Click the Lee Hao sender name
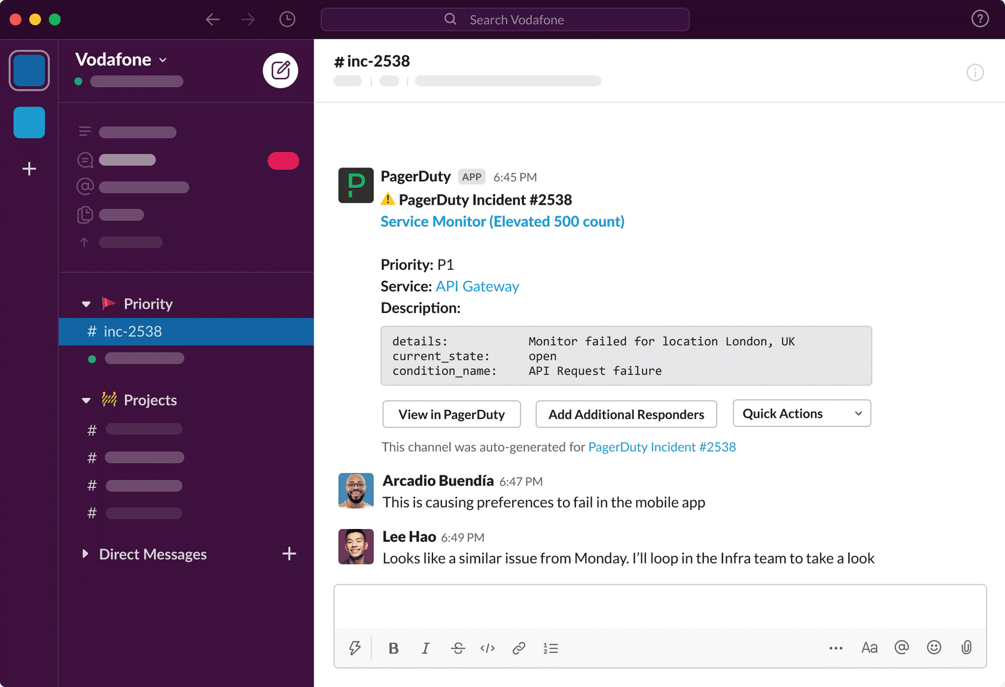1005x687 pixels. coord(409,537)
